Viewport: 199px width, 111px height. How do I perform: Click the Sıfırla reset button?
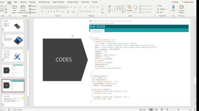point(32,9)
